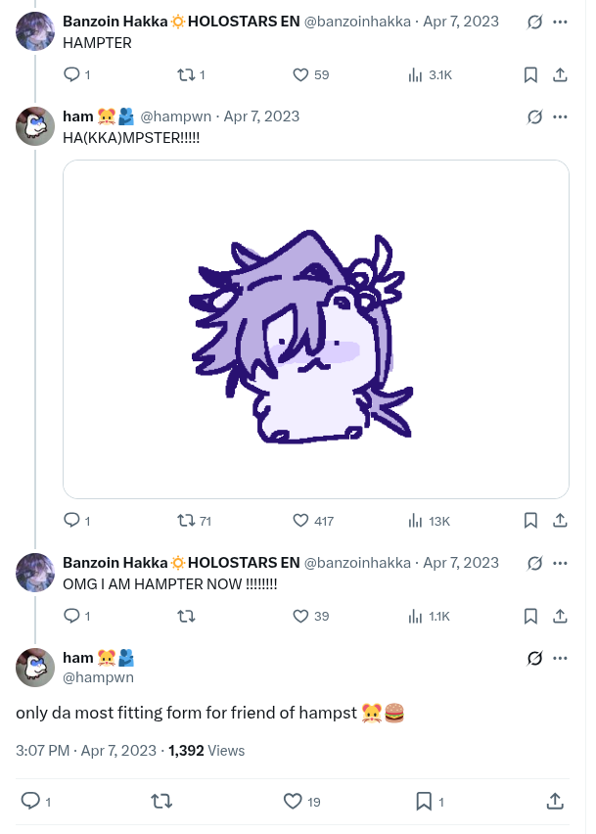This screenshot has height=834, width=596.
Task: Like the HAMPTER tweet with 59 likes
Action: (301, 74)
